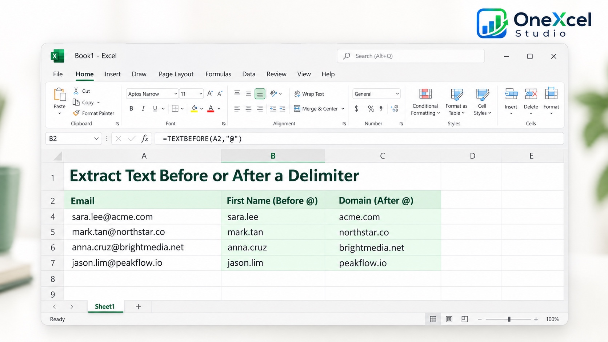Switch to Page Break Preview in status bar
This screenshot has width=608, height=342.
click(x=465, y=319)
